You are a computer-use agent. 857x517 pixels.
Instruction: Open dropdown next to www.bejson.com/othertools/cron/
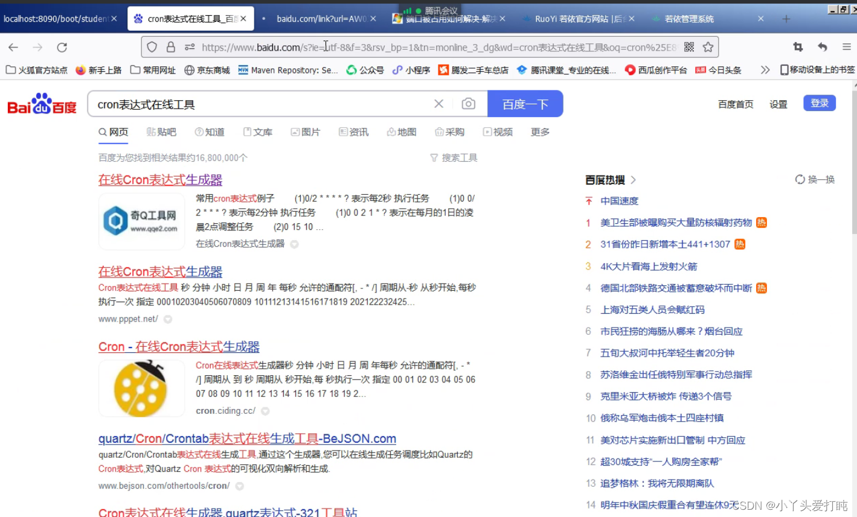[x=239, y=486]
